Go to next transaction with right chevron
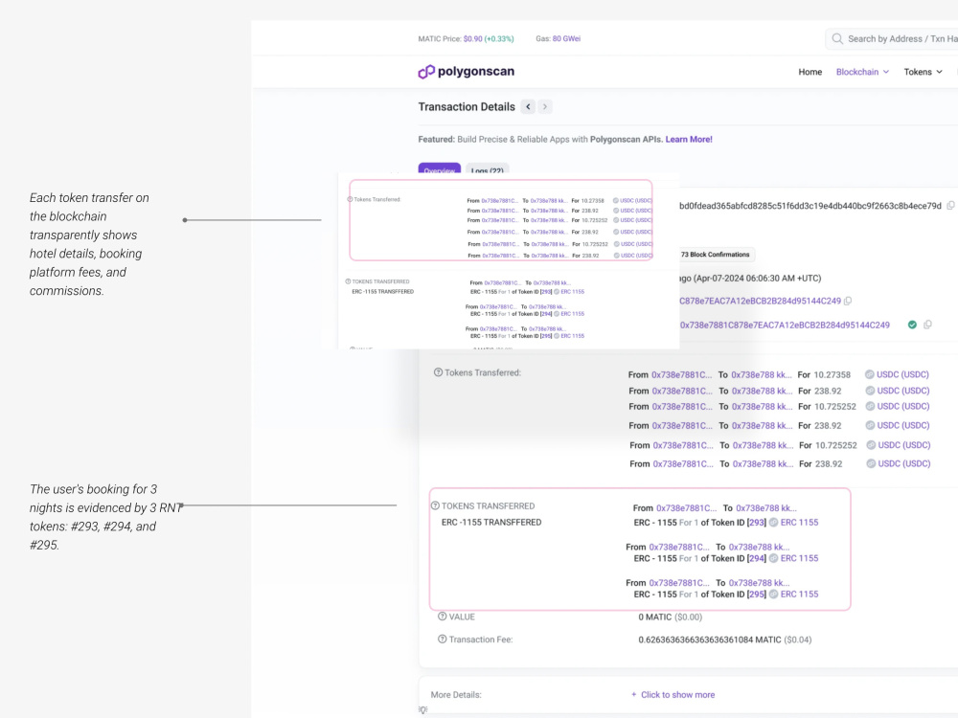The height and width of the screenshot is (718, 958). tap(545, 107)
